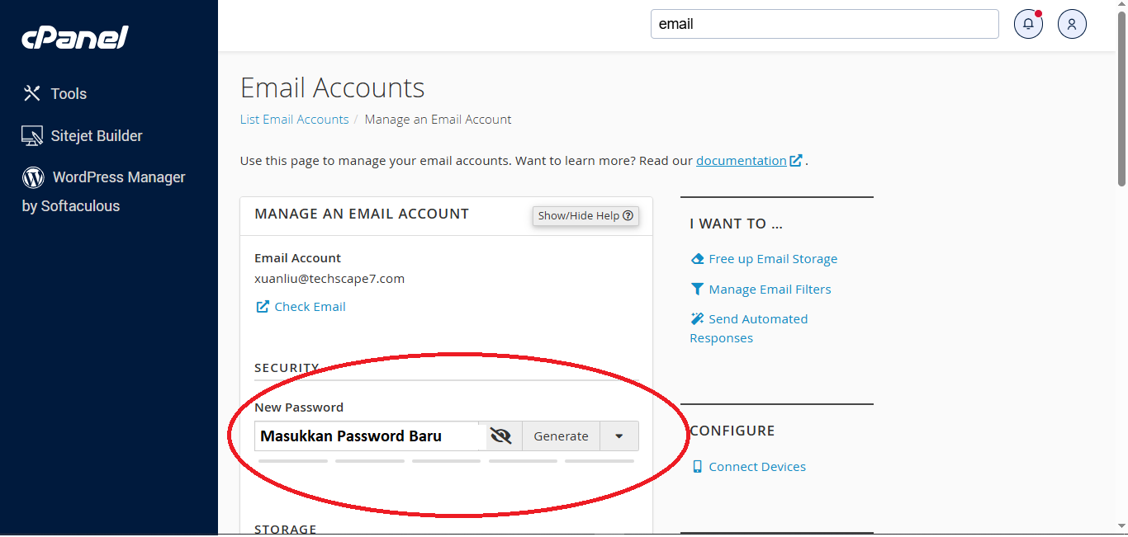The height and width of the screenshot is (537, 1128).
Task: Click the cPanel logo
Action: point(75,37)
